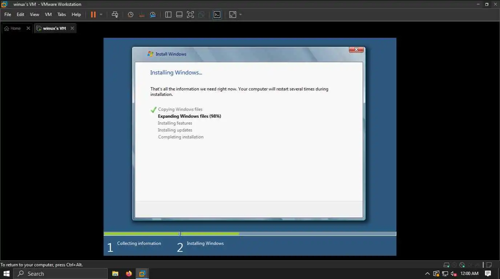Viewport: 500px width, 279px height.
Task: Click the network icon in the system tray
Action: tap(445, 274)
